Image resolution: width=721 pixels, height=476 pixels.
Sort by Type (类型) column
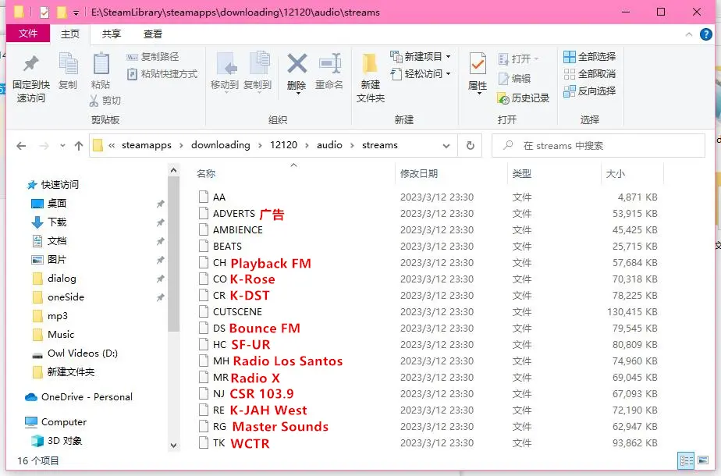[x=522, y=173]
